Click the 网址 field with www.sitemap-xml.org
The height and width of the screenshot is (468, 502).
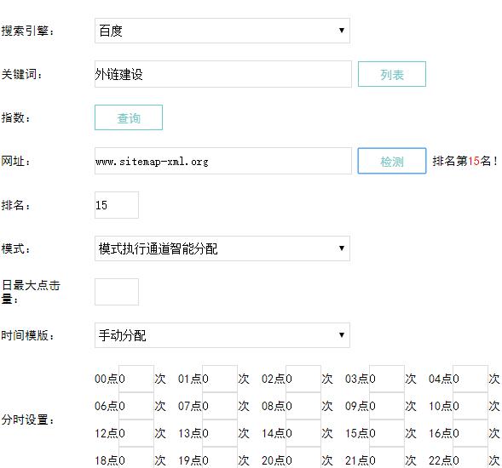point(223,161)
